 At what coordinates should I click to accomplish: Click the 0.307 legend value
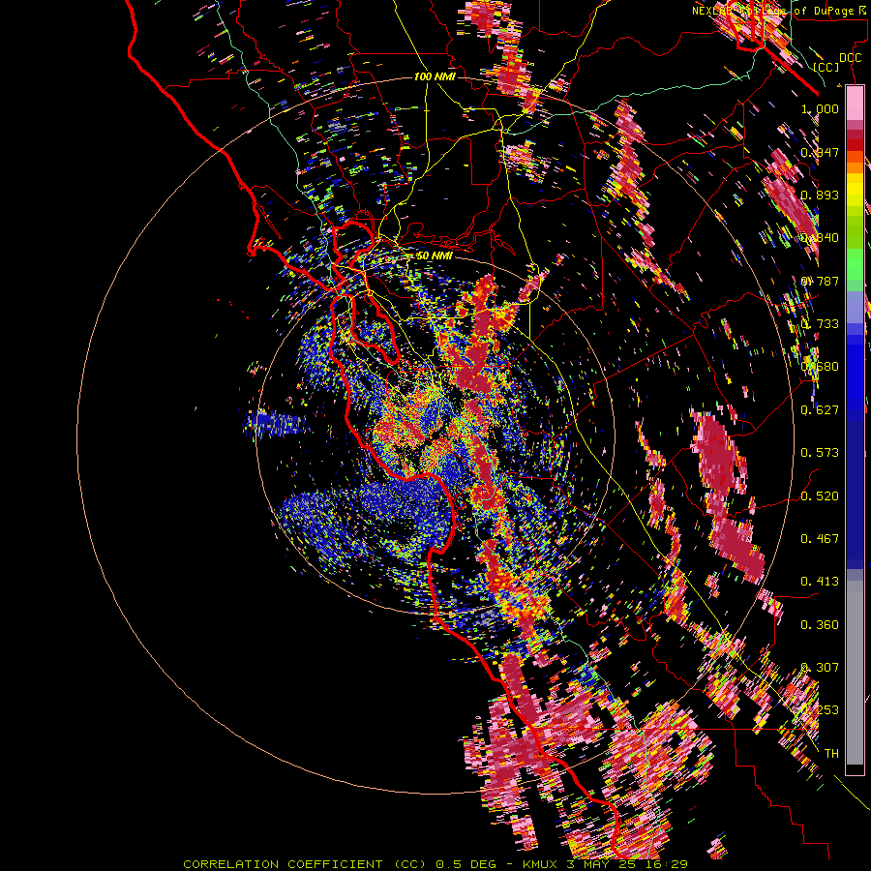click(820, 668)
